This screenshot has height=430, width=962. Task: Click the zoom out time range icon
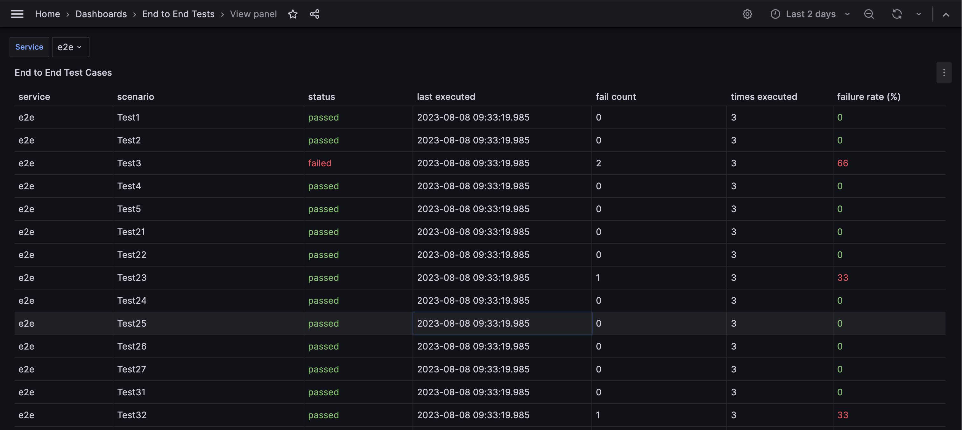coord(869,14)
